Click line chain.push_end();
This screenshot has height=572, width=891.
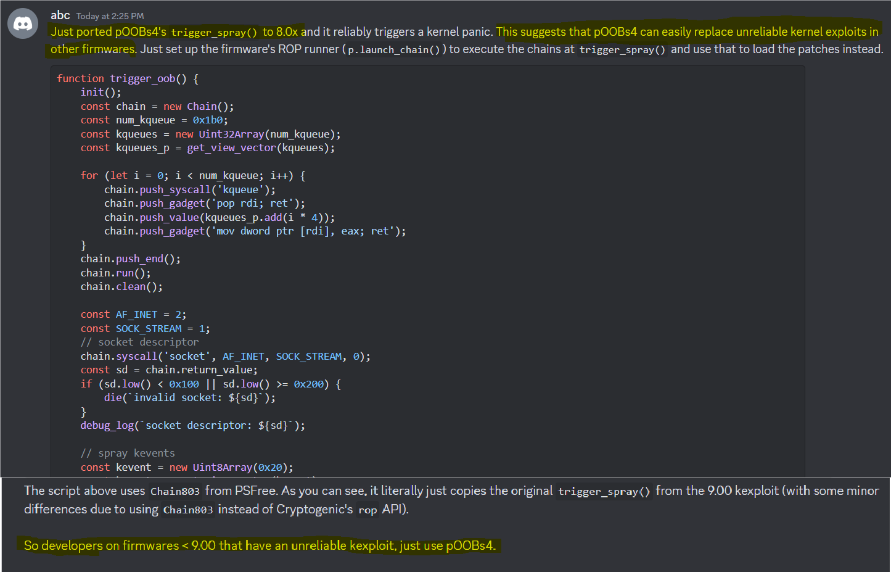coord(131,259)
